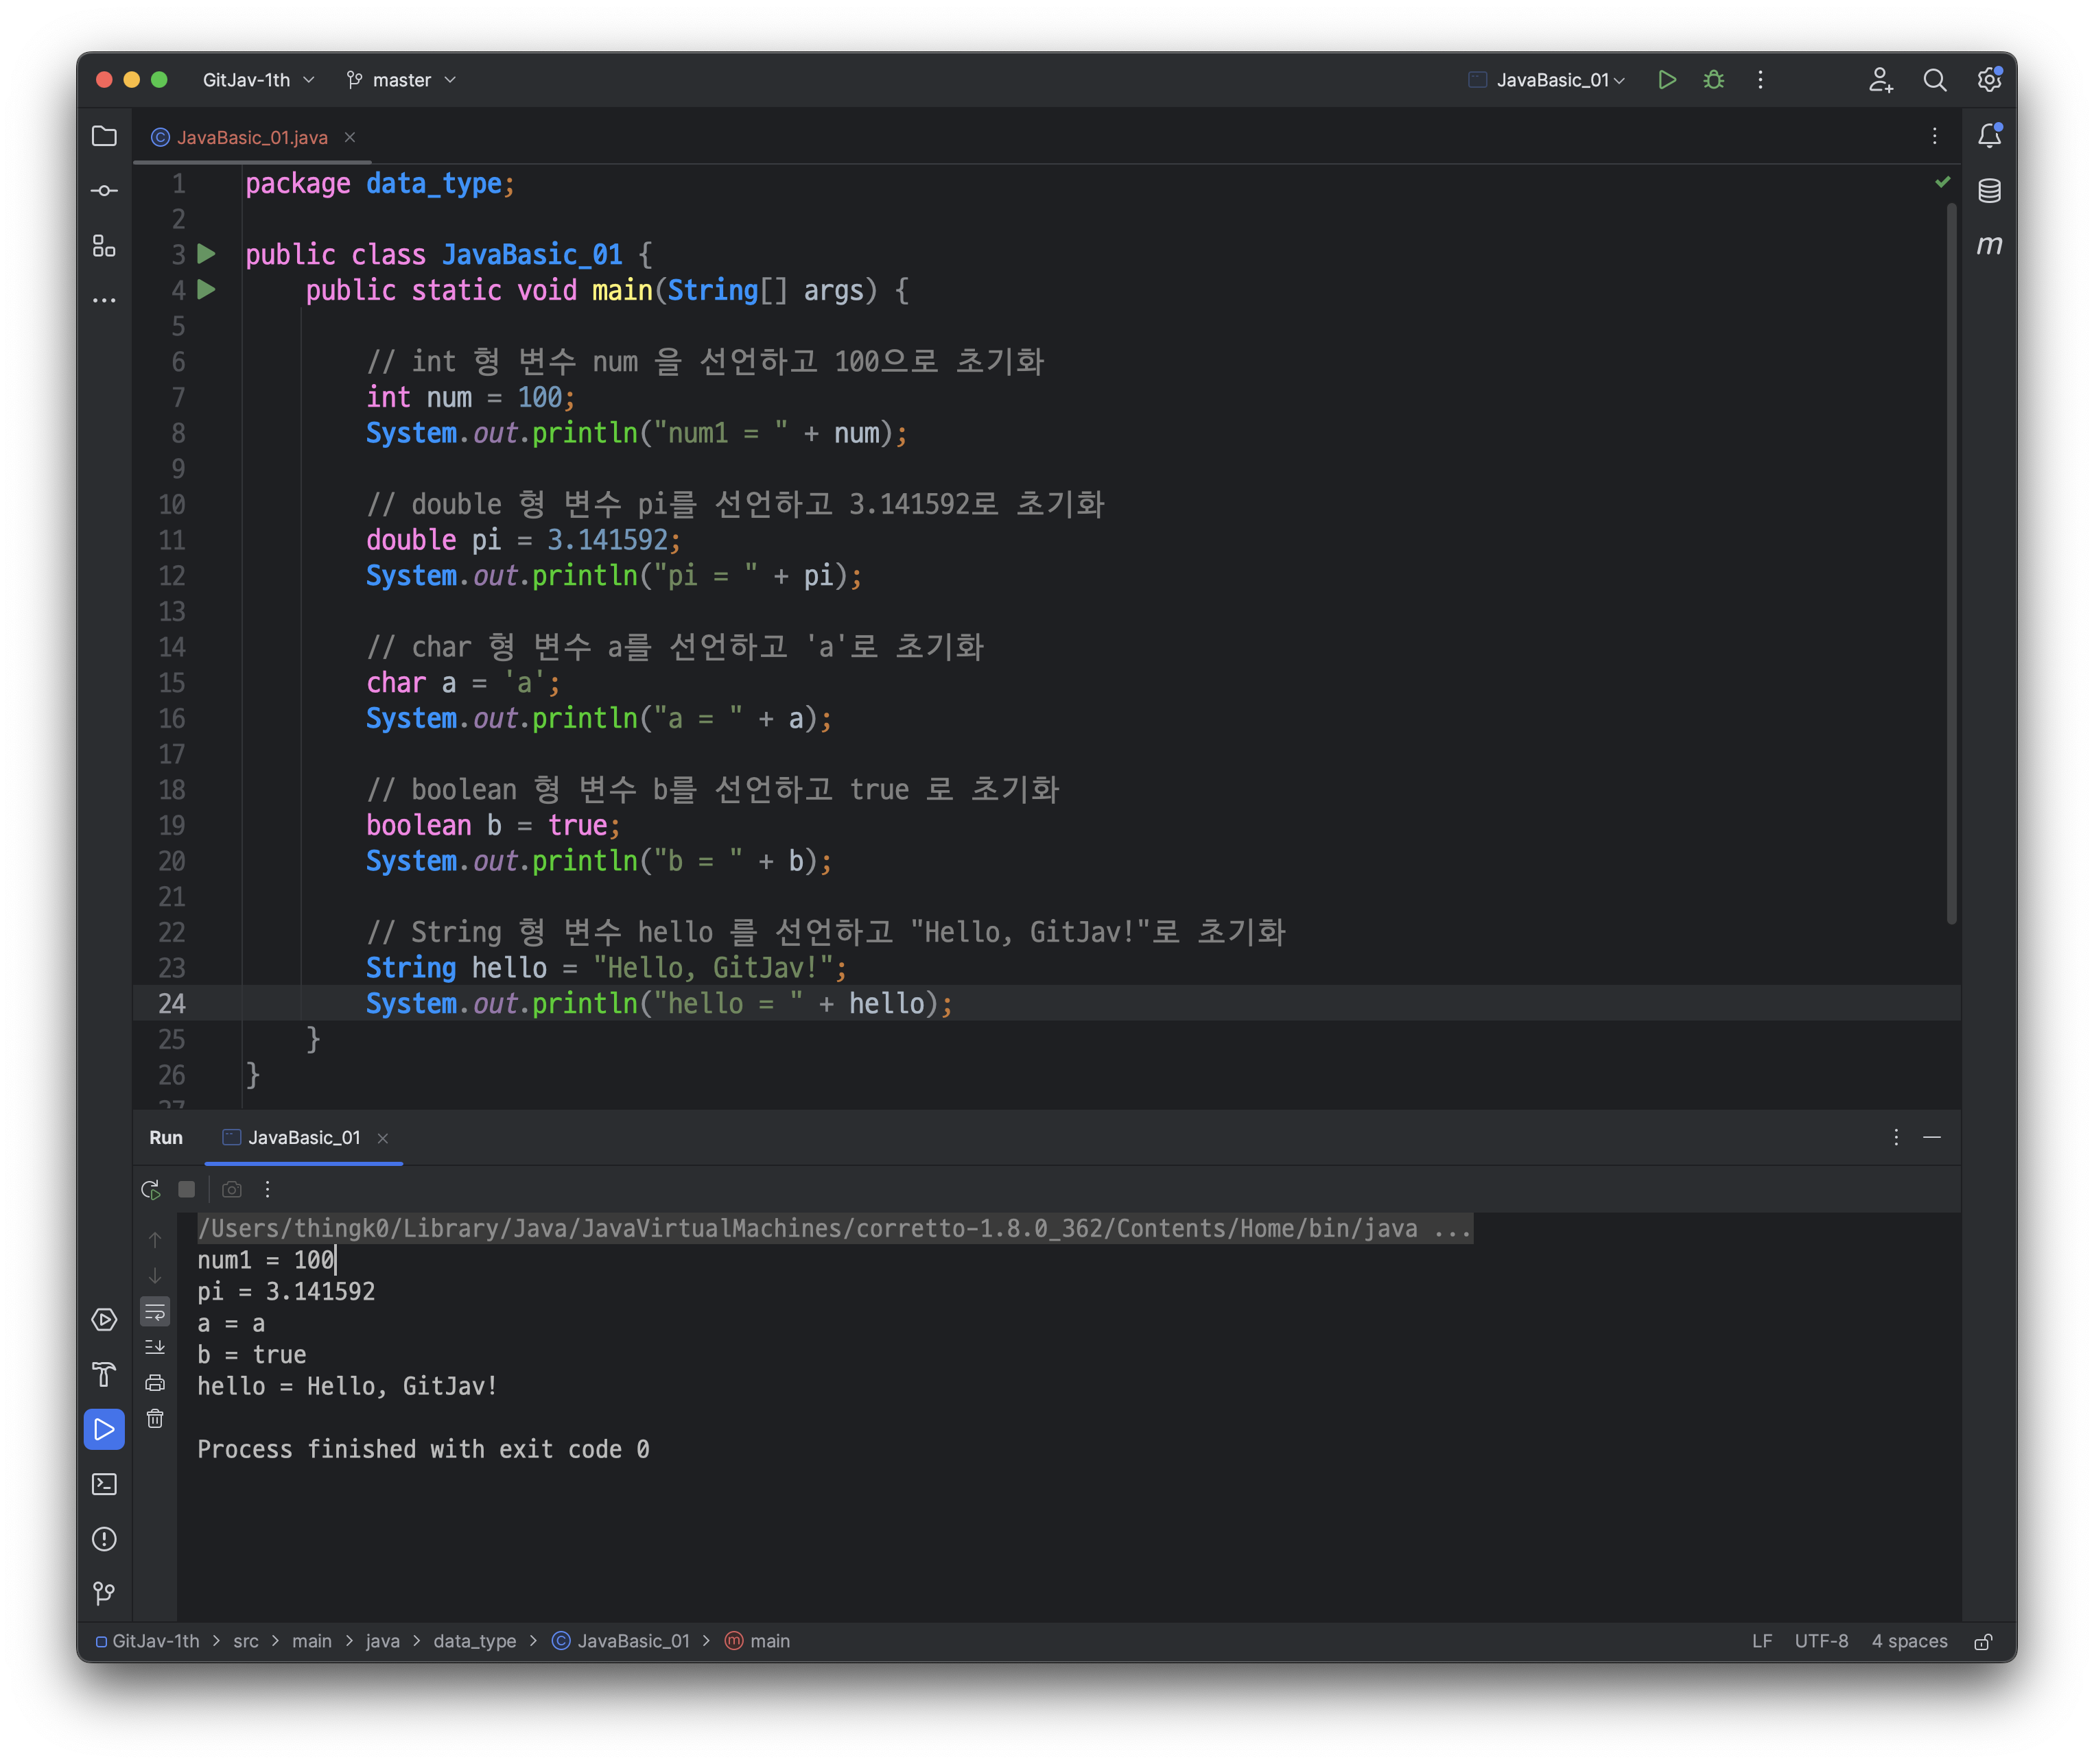The width and height of the screenshot is (2094, 1764).
Task: Clear console output with the trash icon
Action: [155, 1418]
